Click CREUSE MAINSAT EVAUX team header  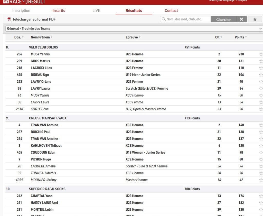48,118
